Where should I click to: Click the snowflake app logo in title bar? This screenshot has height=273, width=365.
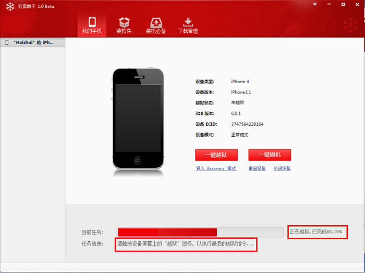coord(9,6)
